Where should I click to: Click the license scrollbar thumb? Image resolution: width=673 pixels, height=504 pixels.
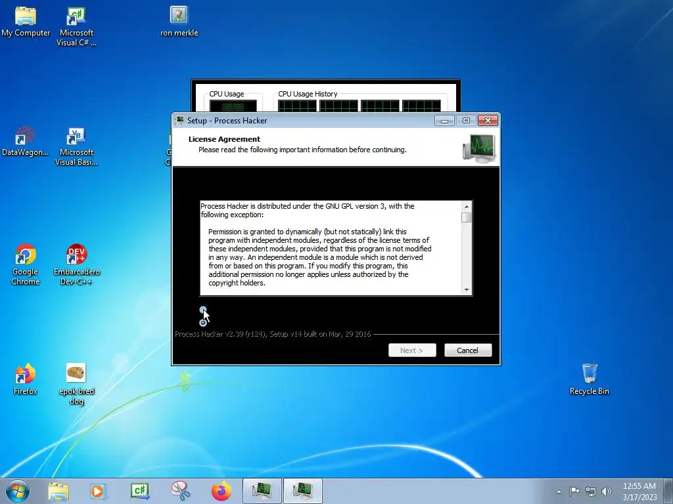(467, 217)
